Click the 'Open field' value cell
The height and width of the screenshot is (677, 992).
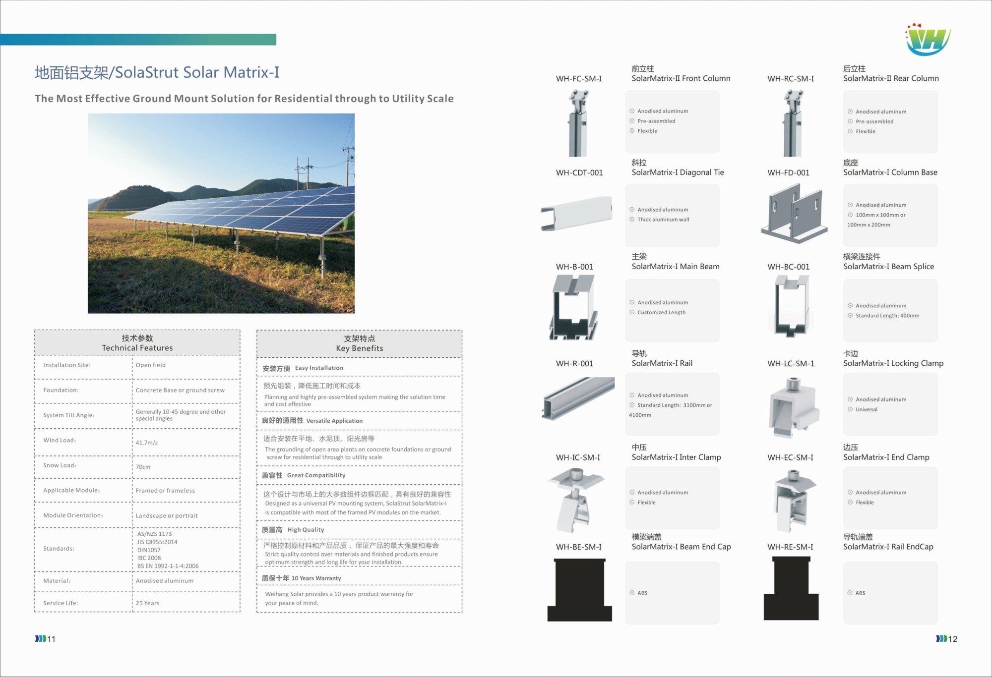[151, 365]
